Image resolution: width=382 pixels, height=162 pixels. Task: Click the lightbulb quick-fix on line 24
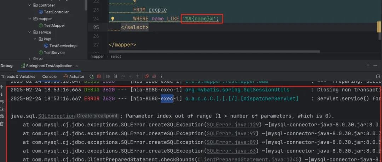point(112,19)
